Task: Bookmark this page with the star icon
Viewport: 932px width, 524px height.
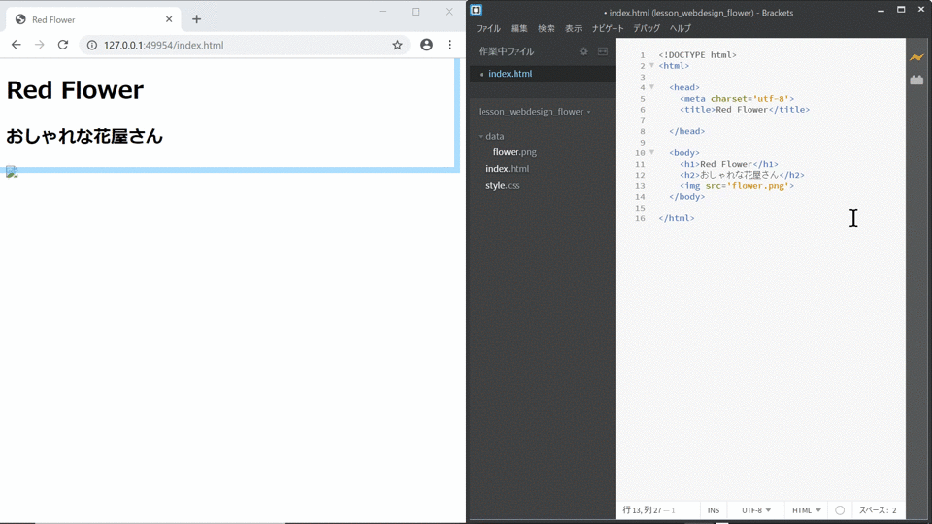Action: [x=398, y=45]
